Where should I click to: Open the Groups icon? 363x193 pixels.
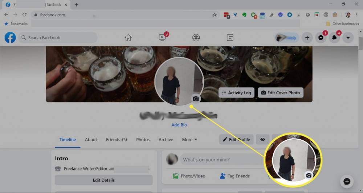click(196, 37)
